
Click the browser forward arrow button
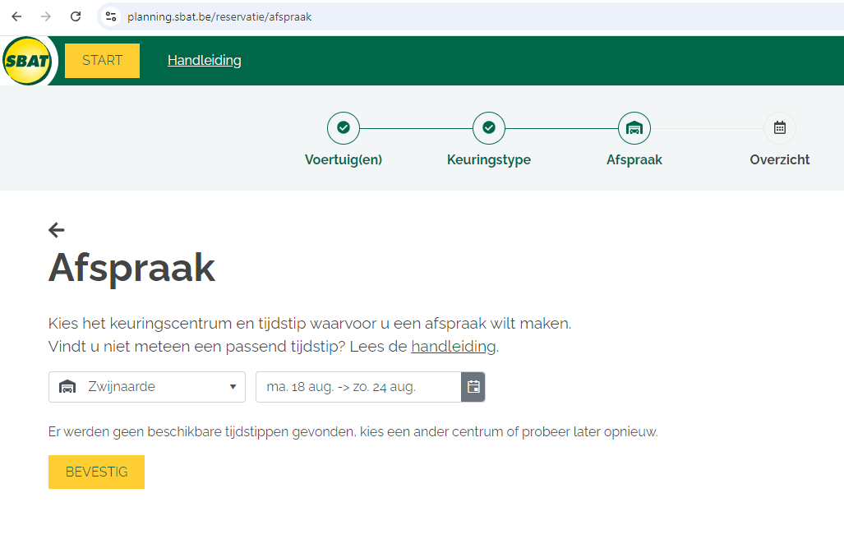click(x=46, y=16)
